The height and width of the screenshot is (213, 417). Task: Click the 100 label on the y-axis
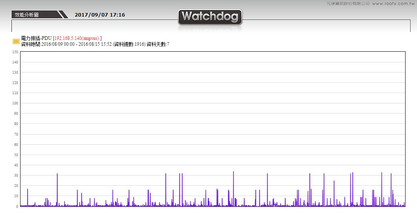coord(15,103)
